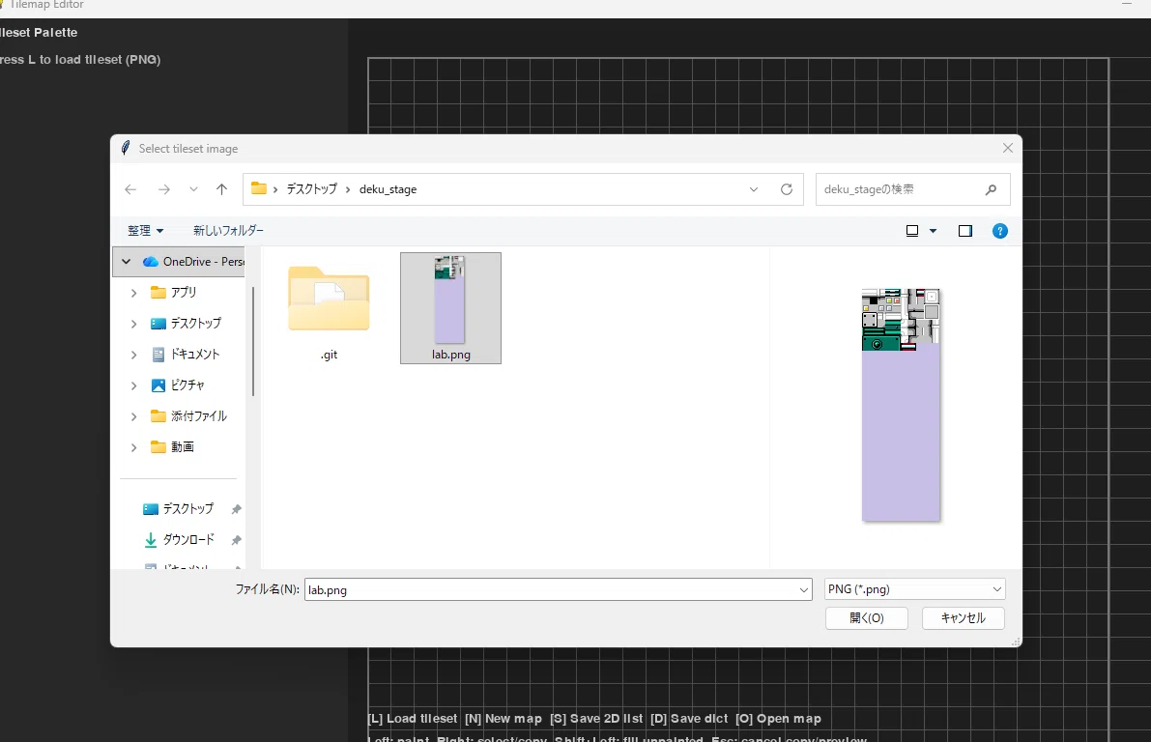
Task: Select the lab.png file thumbnail
Action: (x=449, y=300)
